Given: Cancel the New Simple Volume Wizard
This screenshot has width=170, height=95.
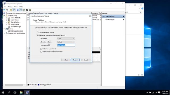Looking at the screenshot, I should [86, 60].
